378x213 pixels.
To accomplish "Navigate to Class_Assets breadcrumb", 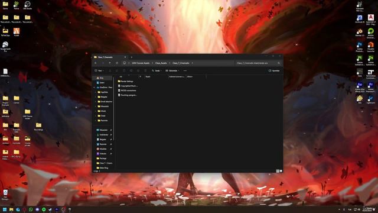I will coord(161,63).
